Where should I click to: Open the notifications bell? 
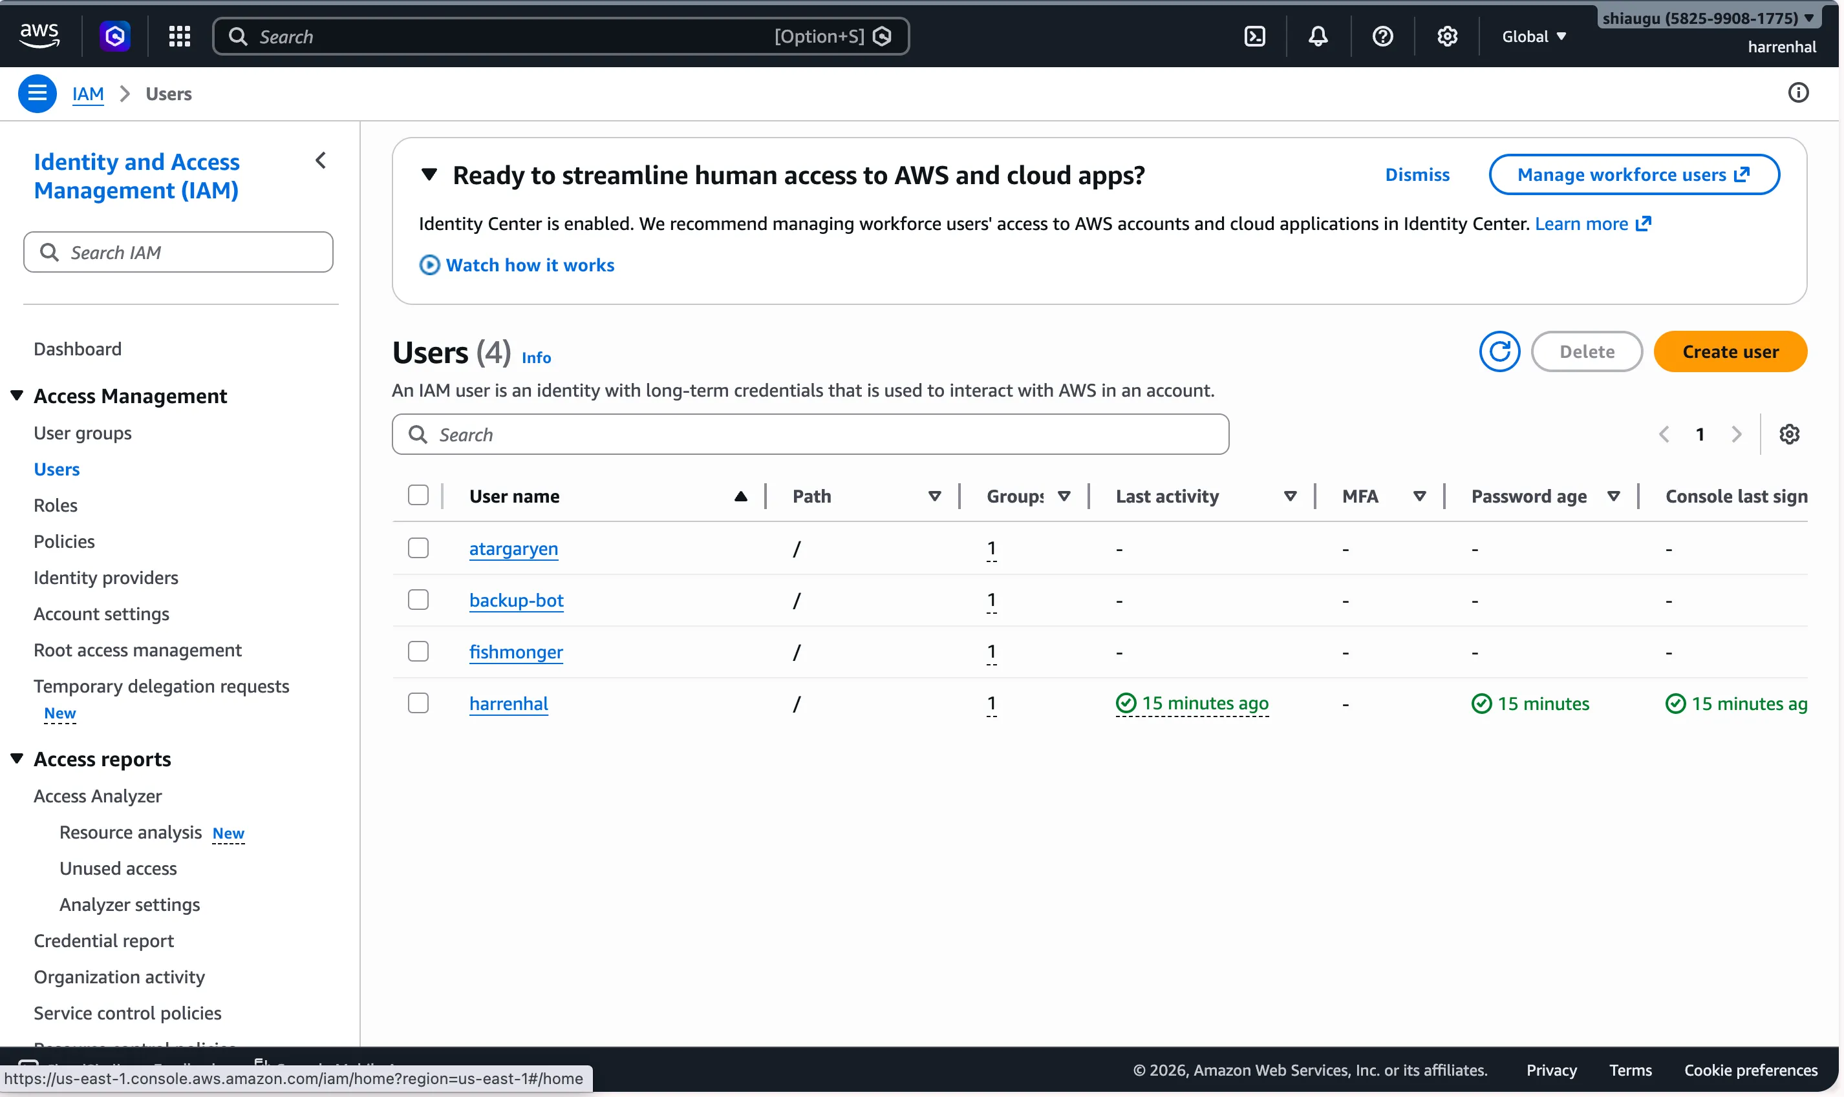point(1318,36)
